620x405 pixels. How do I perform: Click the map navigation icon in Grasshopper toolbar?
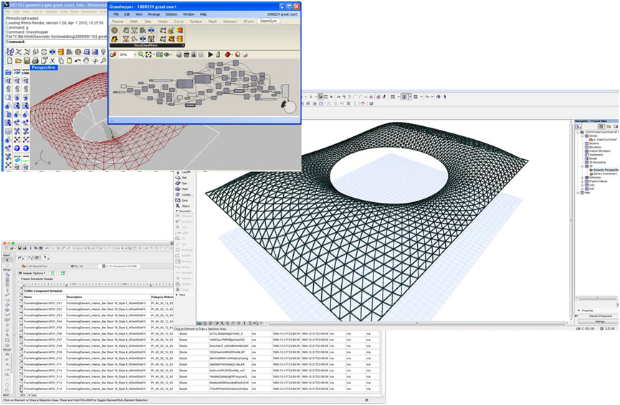pos(159,54)
